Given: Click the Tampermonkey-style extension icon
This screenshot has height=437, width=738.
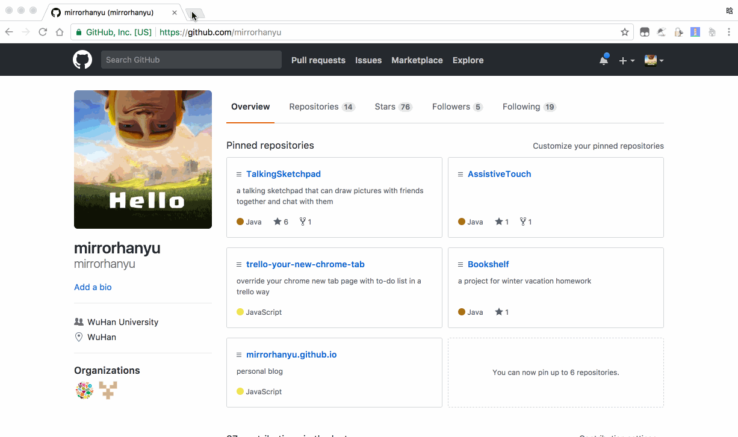Looking at the screenshot, I should click(x=645, y=32).
